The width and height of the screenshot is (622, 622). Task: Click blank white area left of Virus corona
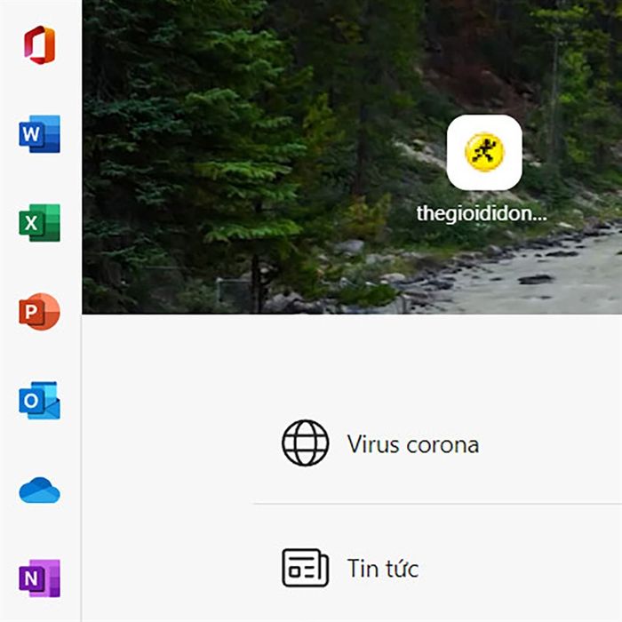[x=169, y=443]
